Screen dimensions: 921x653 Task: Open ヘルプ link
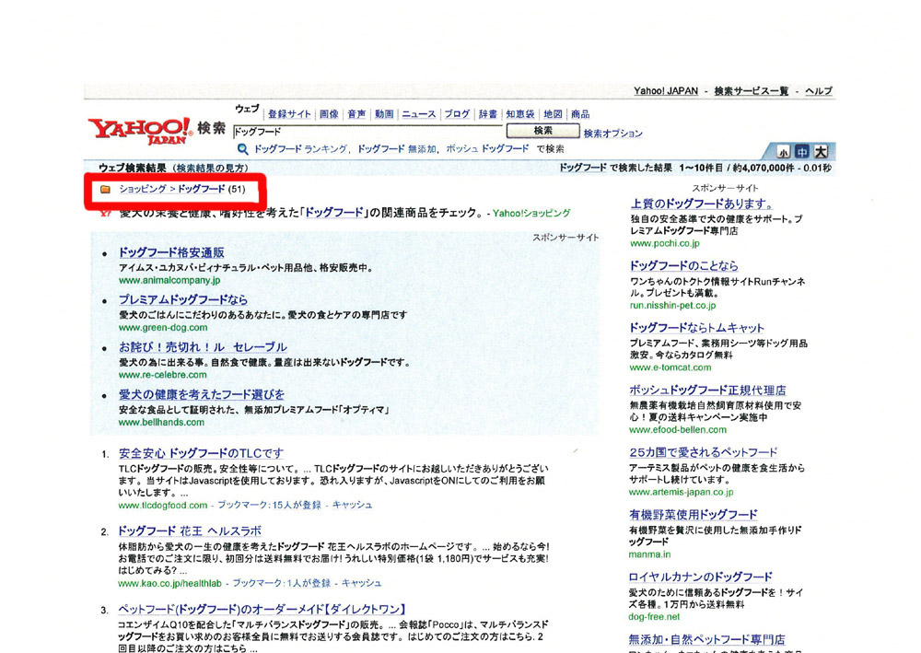[818, 90]
